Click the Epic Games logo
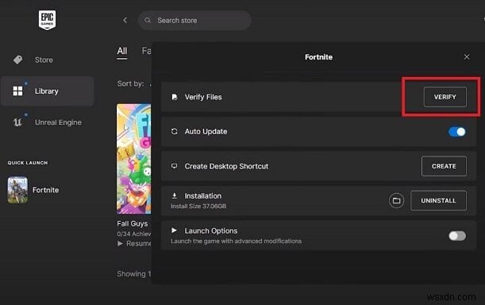The height and width of the screenshot is (305, 485). coord(47,20)
